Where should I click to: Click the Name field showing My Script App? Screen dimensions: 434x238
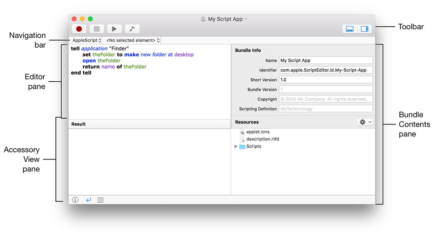(326, 60)
